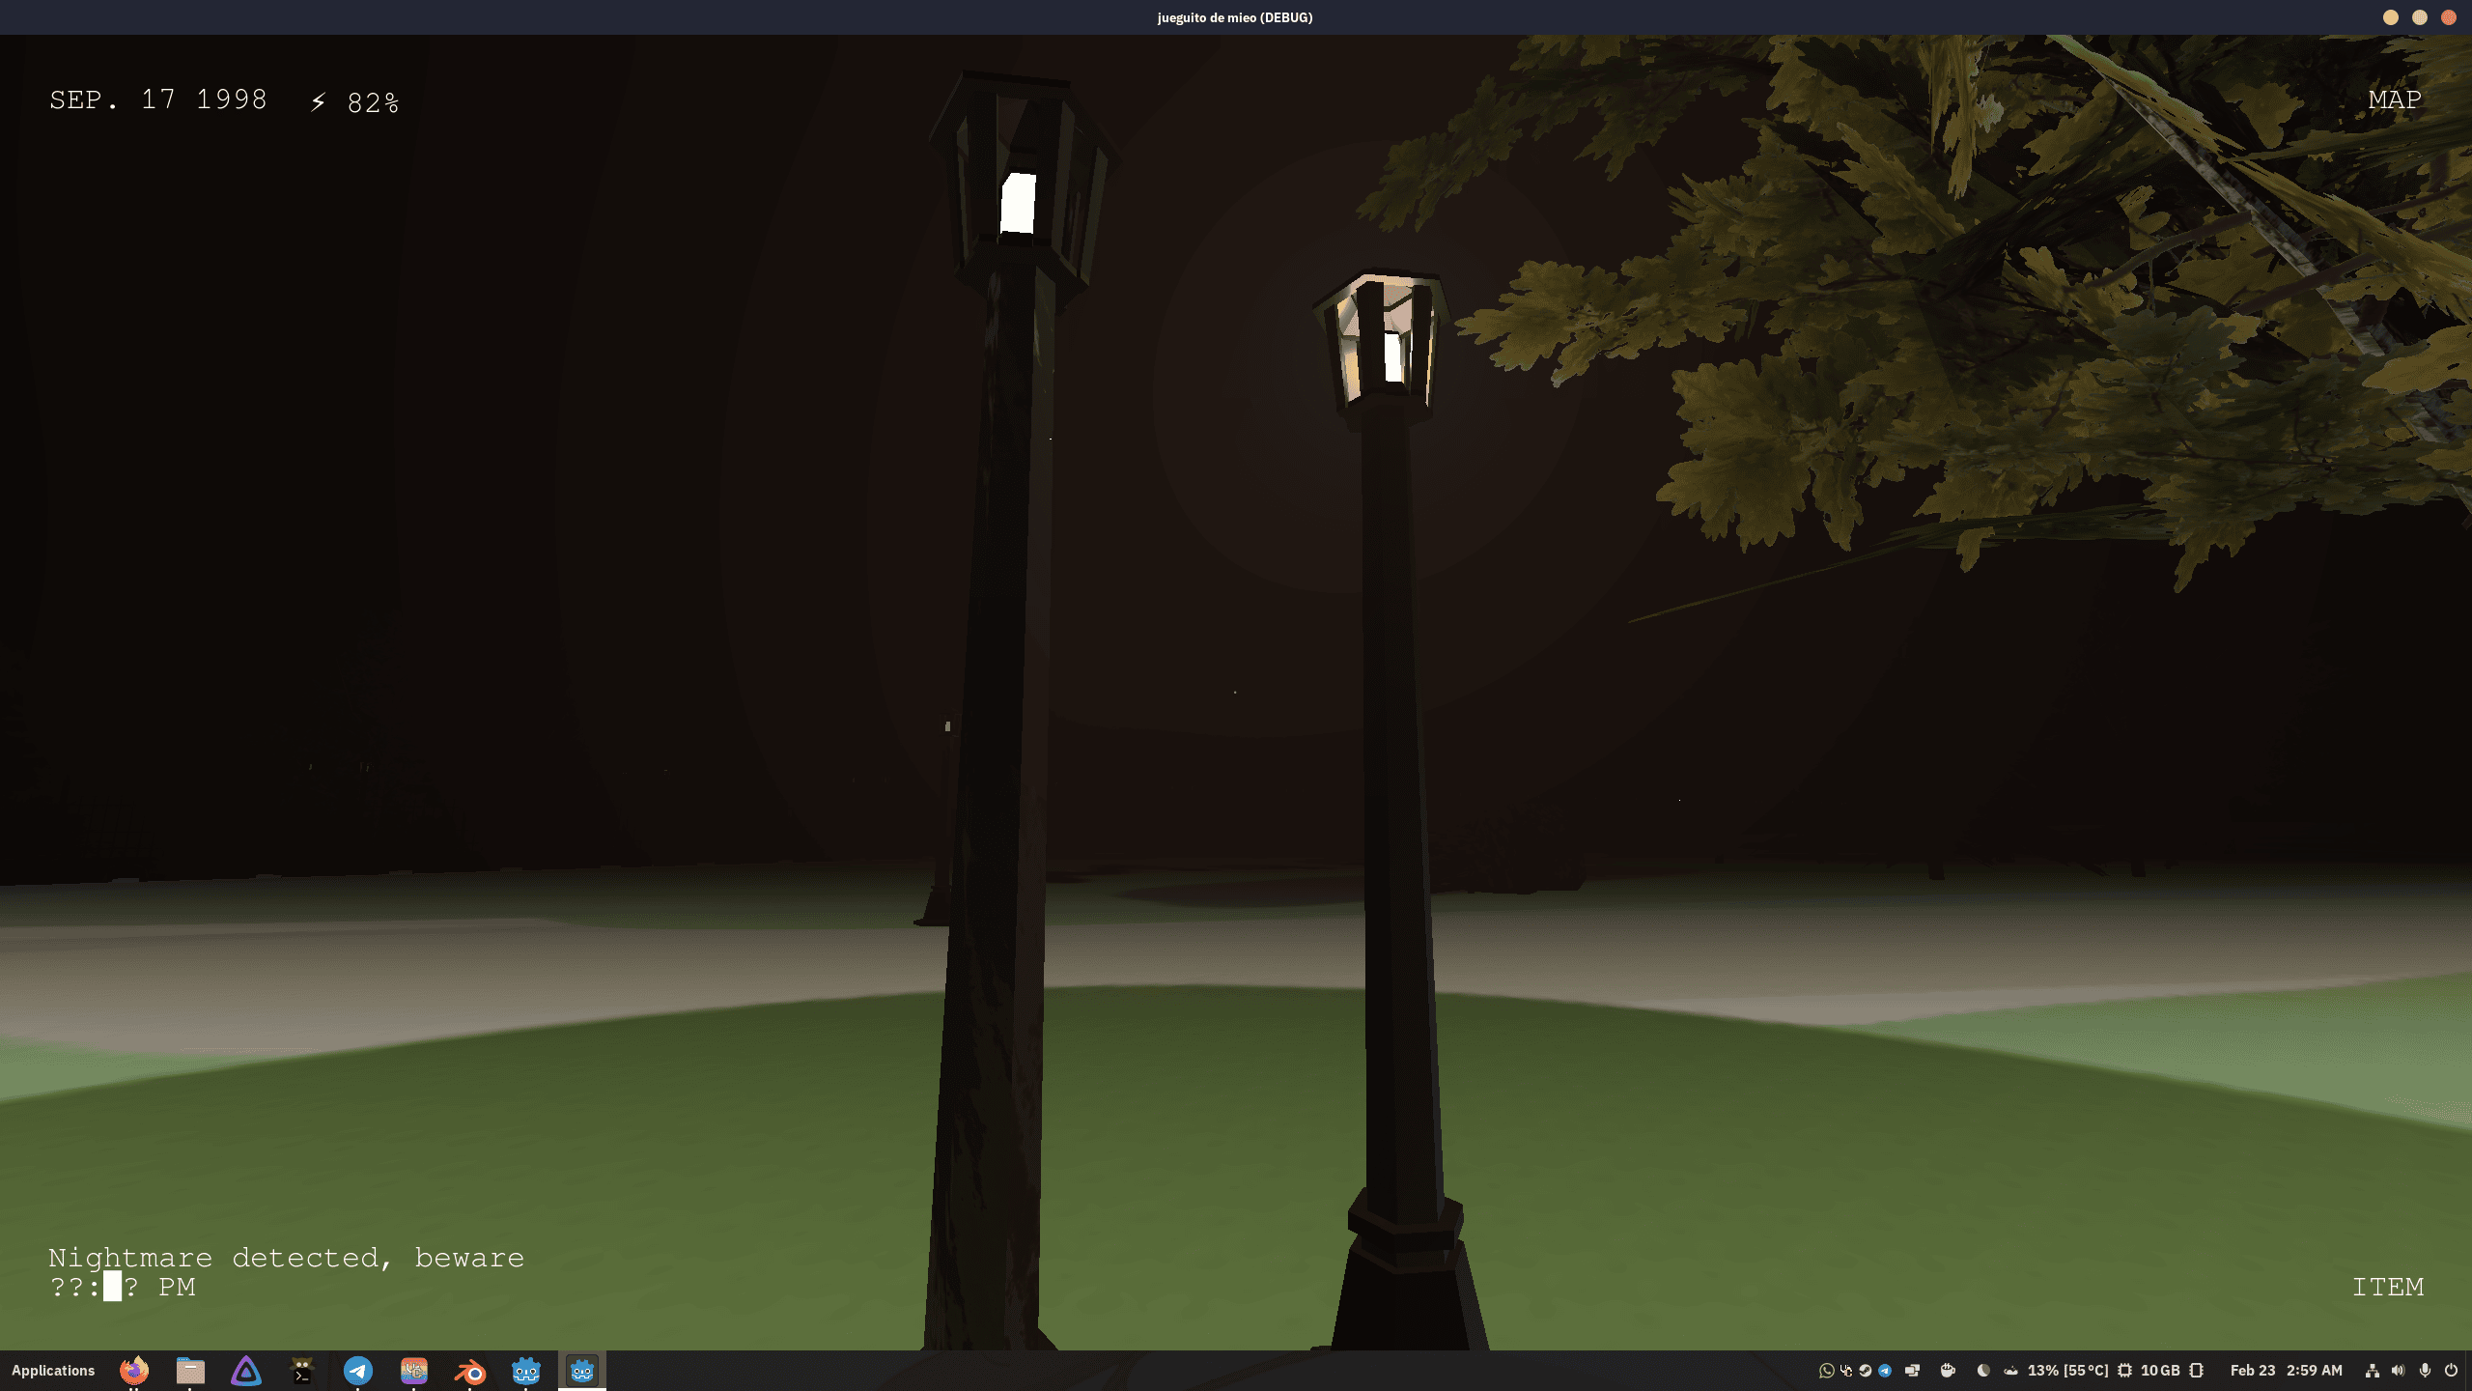Open the power menu tray icon
The width and height of the screenshot is (2472, 1391).
point(2451,1371)
